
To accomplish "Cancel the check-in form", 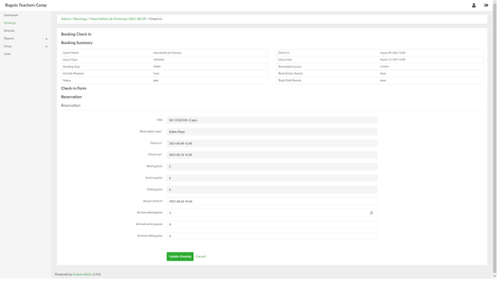I will tap(201, 256).
